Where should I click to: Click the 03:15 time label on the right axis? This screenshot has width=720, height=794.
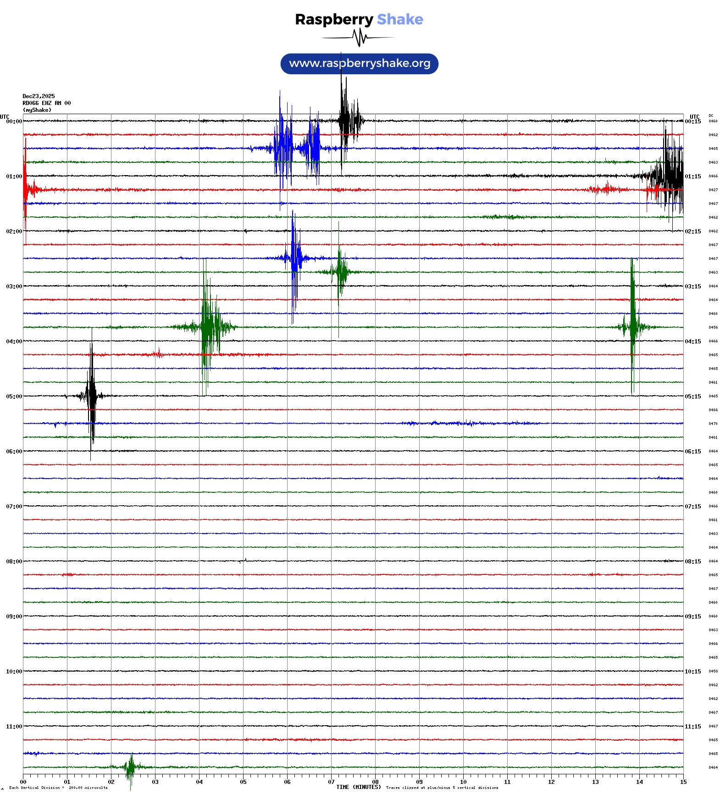tap(692, 287)
